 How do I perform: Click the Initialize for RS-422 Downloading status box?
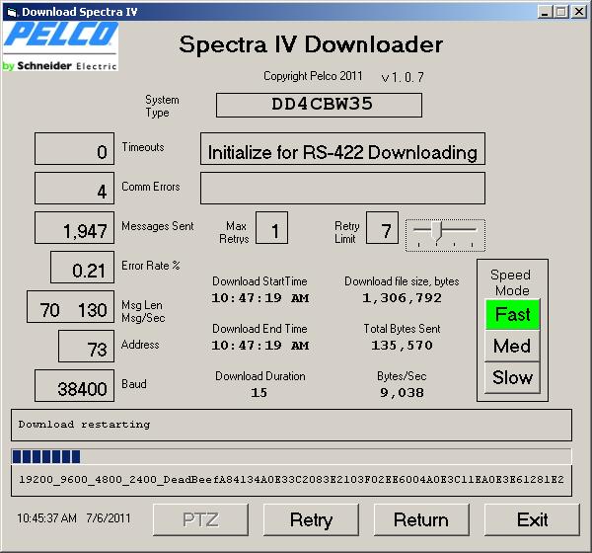(x=342, y=148)
